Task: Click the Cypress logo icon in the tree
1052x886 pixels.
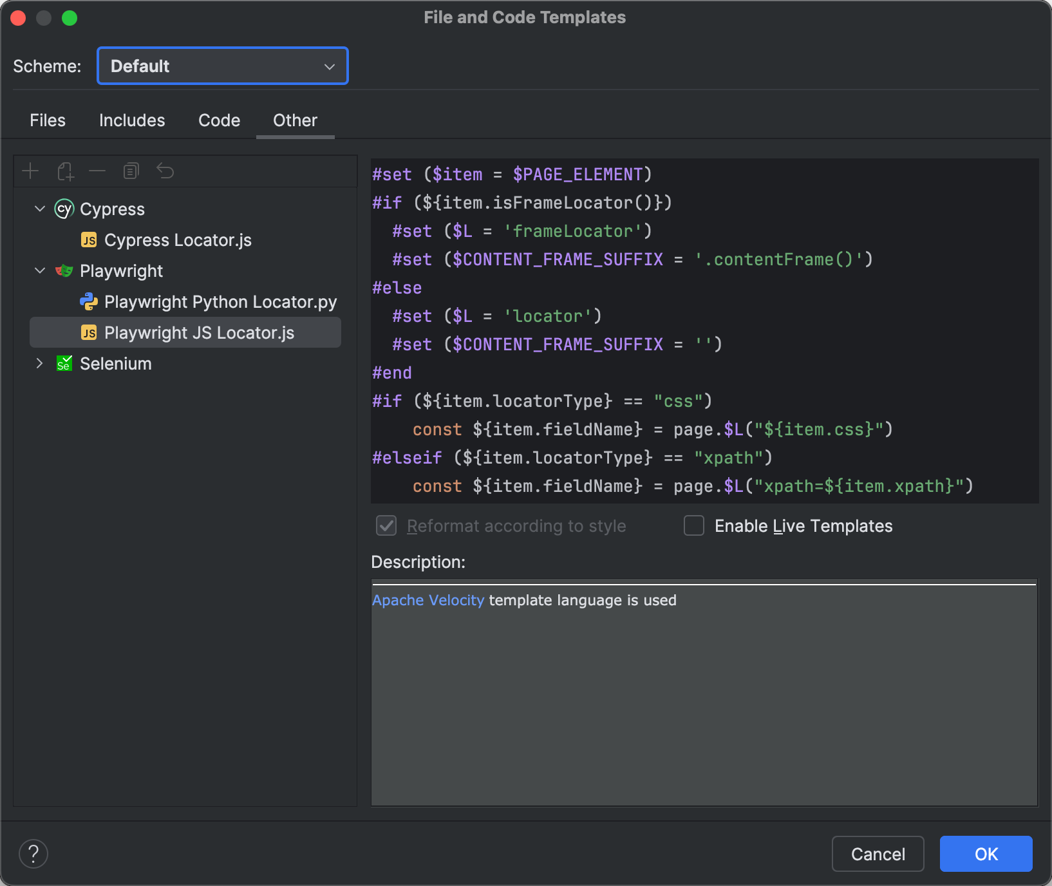Action: click(64, 209)
